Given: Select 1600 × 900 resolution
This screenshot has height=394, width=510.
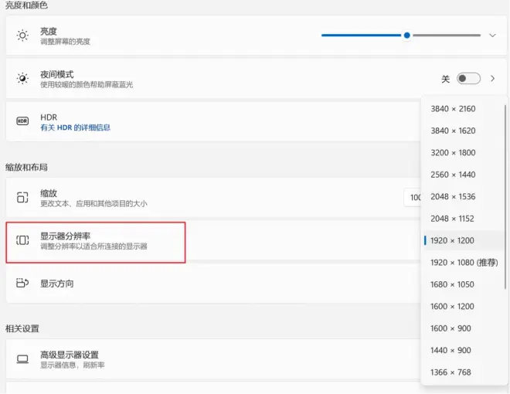Looking at the screenshot, I should (x=463, y=328).
